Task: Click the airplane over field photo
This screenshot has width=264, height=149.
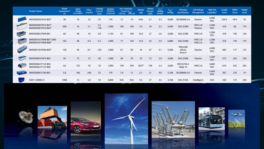Action: tap(237, 118)
